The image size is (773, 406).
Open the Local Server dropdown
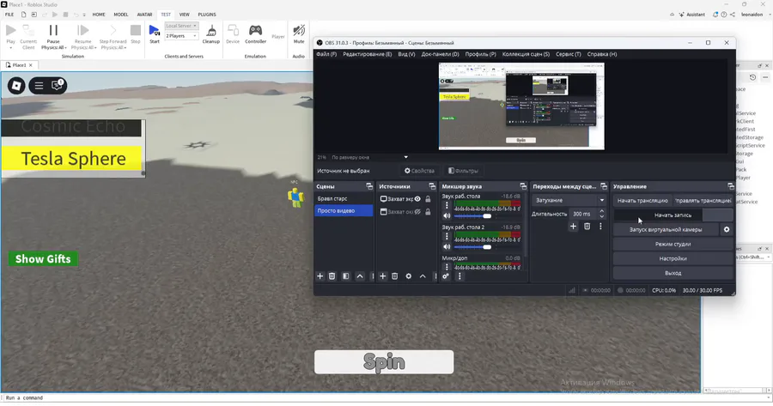pyautogui.click(x=181, y=26)
